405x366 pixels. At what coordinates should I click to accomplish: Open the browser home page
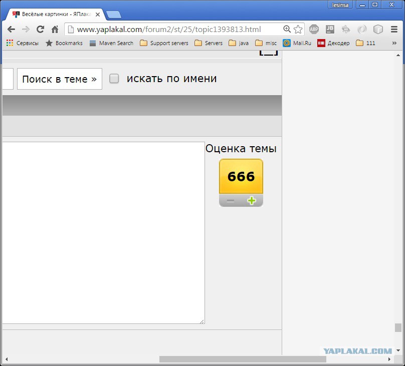(x=55, y=29)
